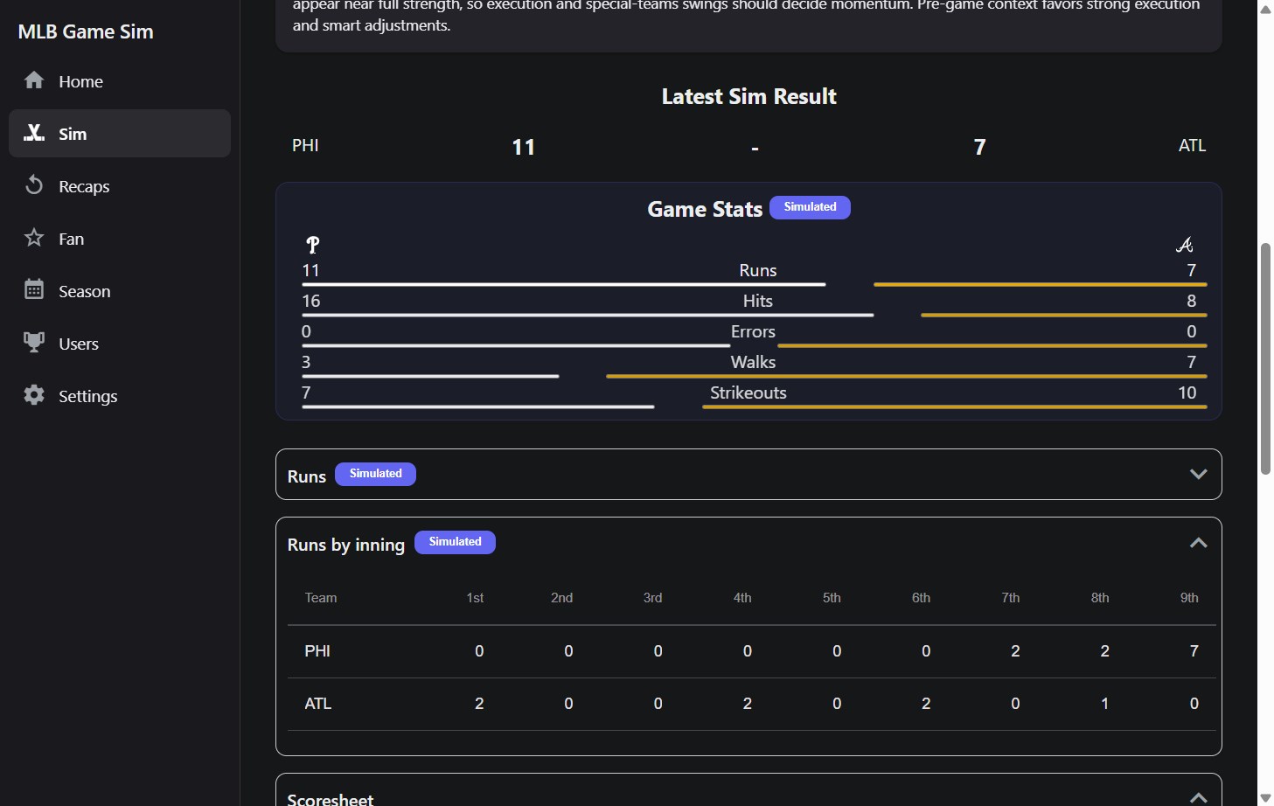The width and height of the screenshot is (1274, 806).
Task: Select the Sim menu item
Action: point(120,134)
